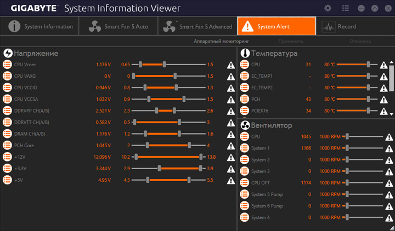Toggle the PCIEX16 temperature alert triangle

coord(383,111)
